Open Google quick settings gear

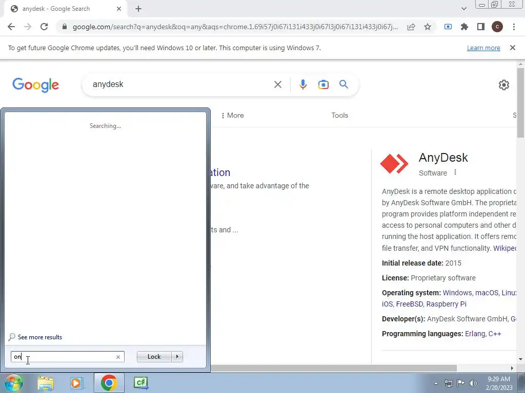[x=504, y=85]
